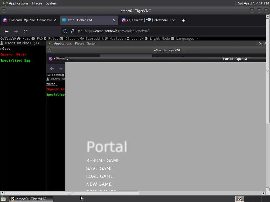Viewport: 270px width, 202px height.
Task: Click the vertical scrollbar thumb
Action: click(268, 71)
